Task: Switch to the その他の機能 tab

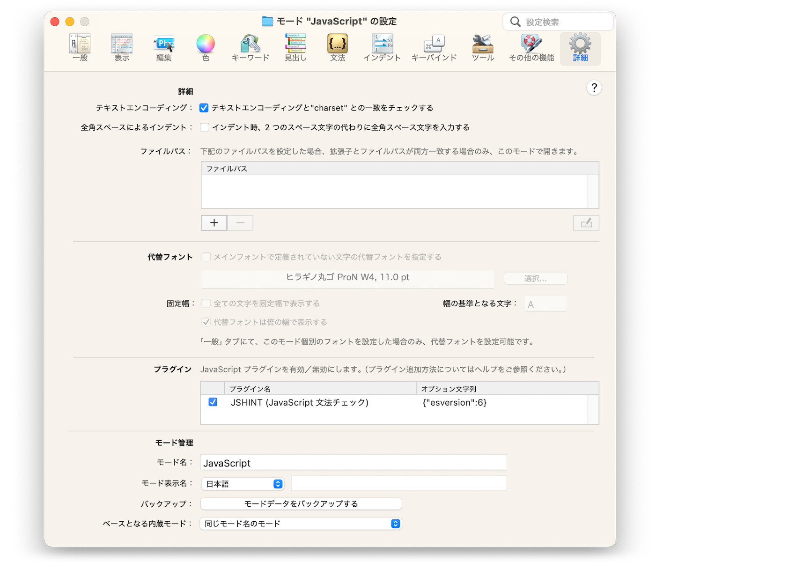Action: coord(531,48)
